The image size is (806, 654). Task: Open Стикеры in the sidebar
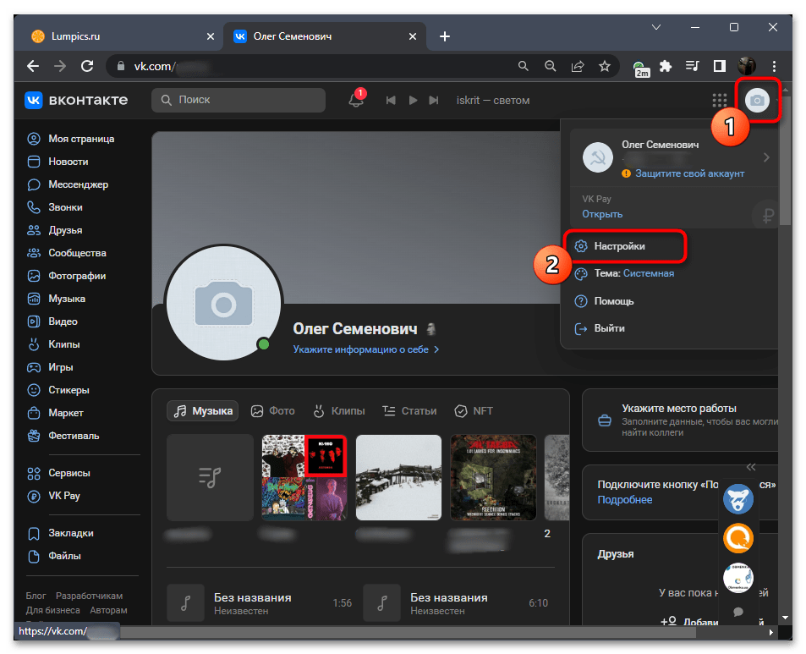coord(58,390)
